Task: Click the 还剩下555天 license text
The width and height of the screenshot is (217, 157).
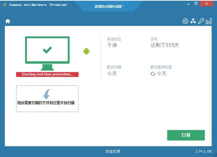Action: (x=165, y=45)
